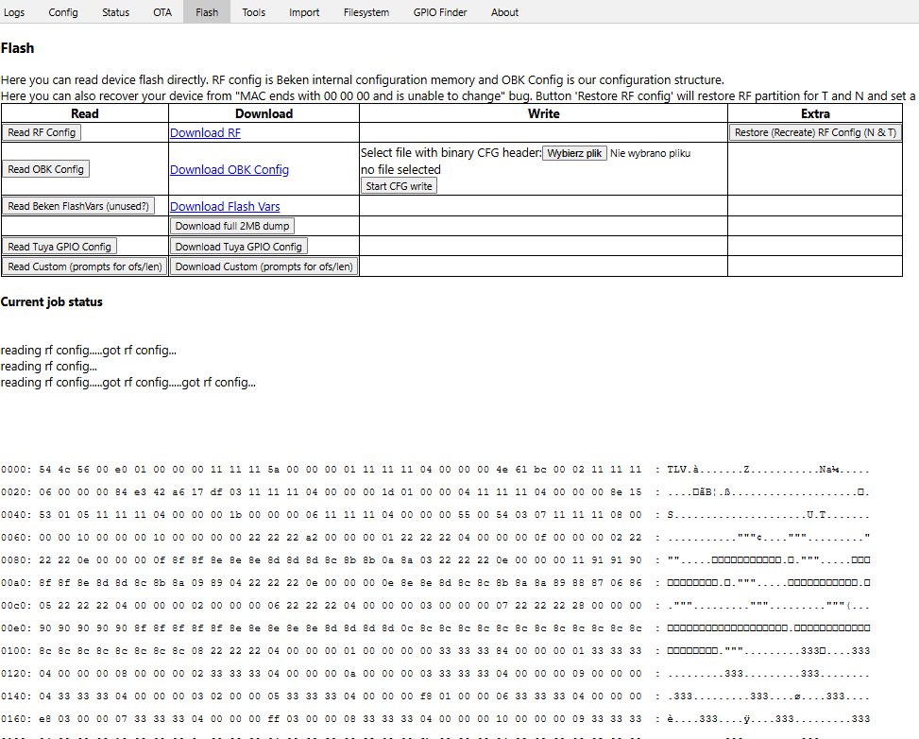Click the hex dump row 0040
Image resolution: width=919 pixels, height=739 pixels.
click(x=434, y=515)
